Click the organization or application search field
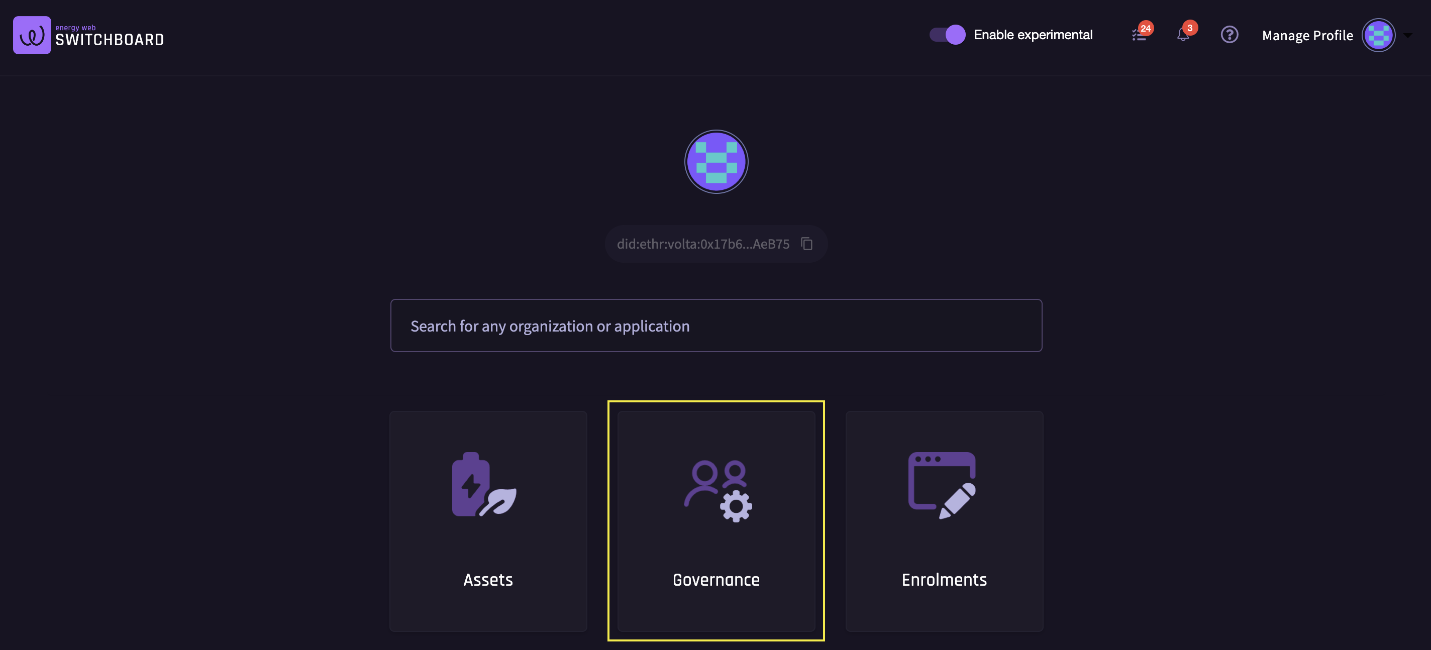Viewport: 1431px width, 650px height. tap(716, 326)
